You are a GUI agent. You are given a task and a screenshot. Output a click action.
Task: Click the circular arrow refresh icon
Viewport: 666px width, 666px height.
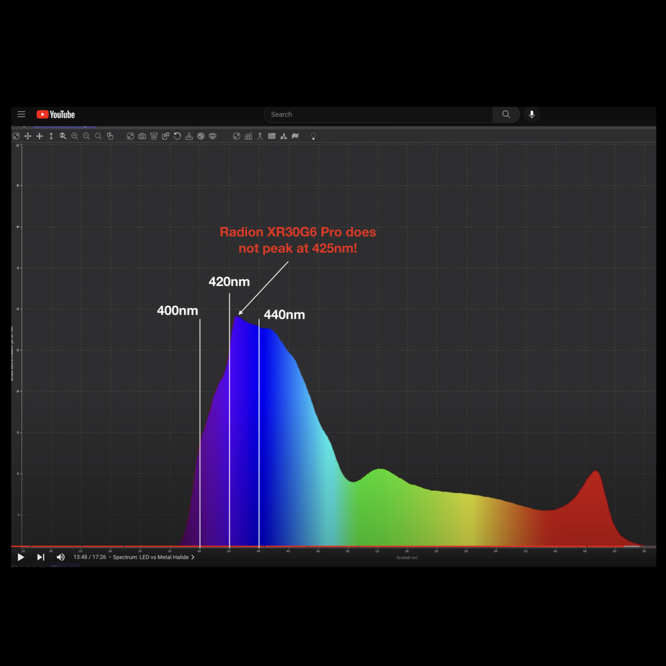[x=177, y=136]
